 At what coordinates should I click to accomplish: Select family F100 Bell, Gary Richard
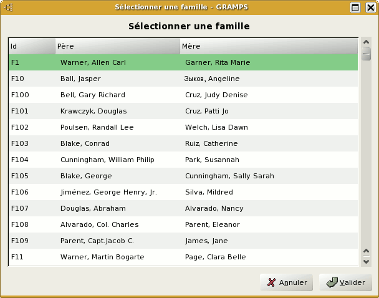click(x=93, y=95)
